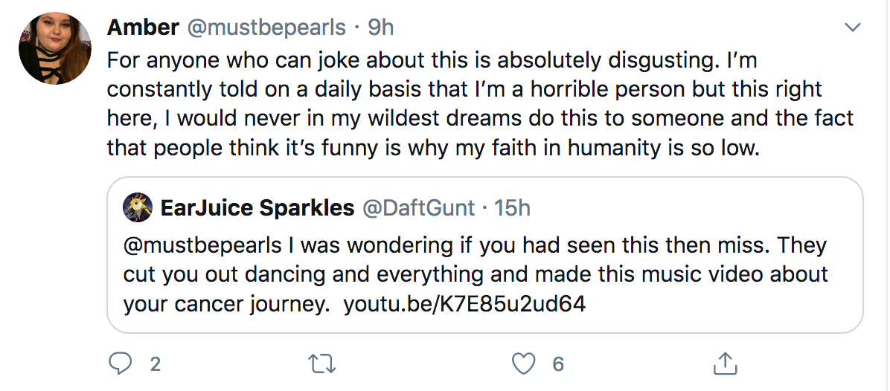Open Amber's round profile photo
890x391 pixels.
coord(55,48)
